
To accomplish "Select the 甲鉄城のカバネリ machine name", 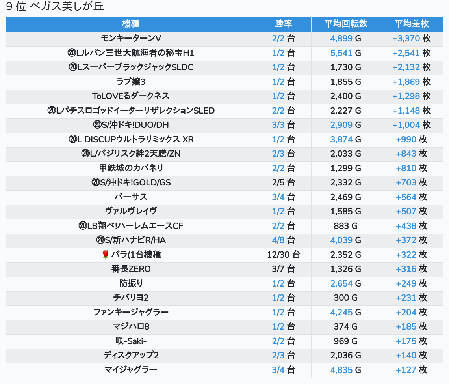I will click(x=131, y=168).
